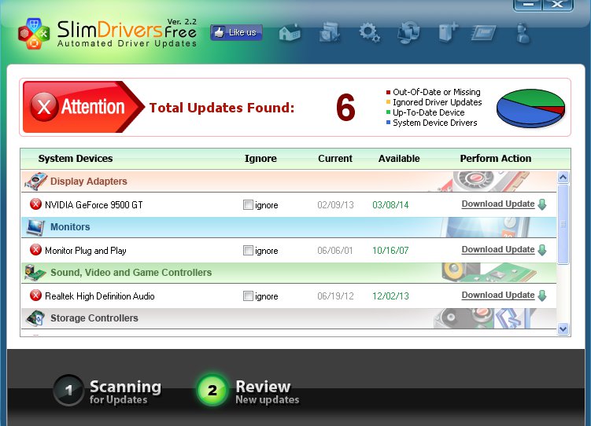
Task: Select the Monitors category header
Action: (x=289, y=227)
